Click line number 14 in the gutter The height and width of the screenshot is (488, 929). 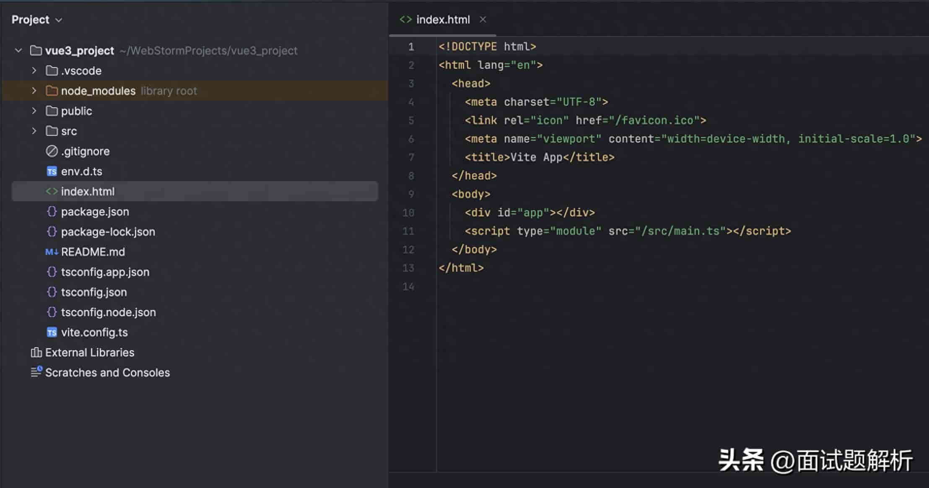click(x=408, y=286)
